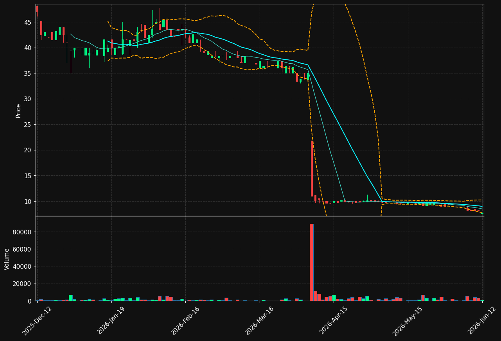Click the 10 price tick label
The image size is (501, 341).
click(x=28, y=202)
